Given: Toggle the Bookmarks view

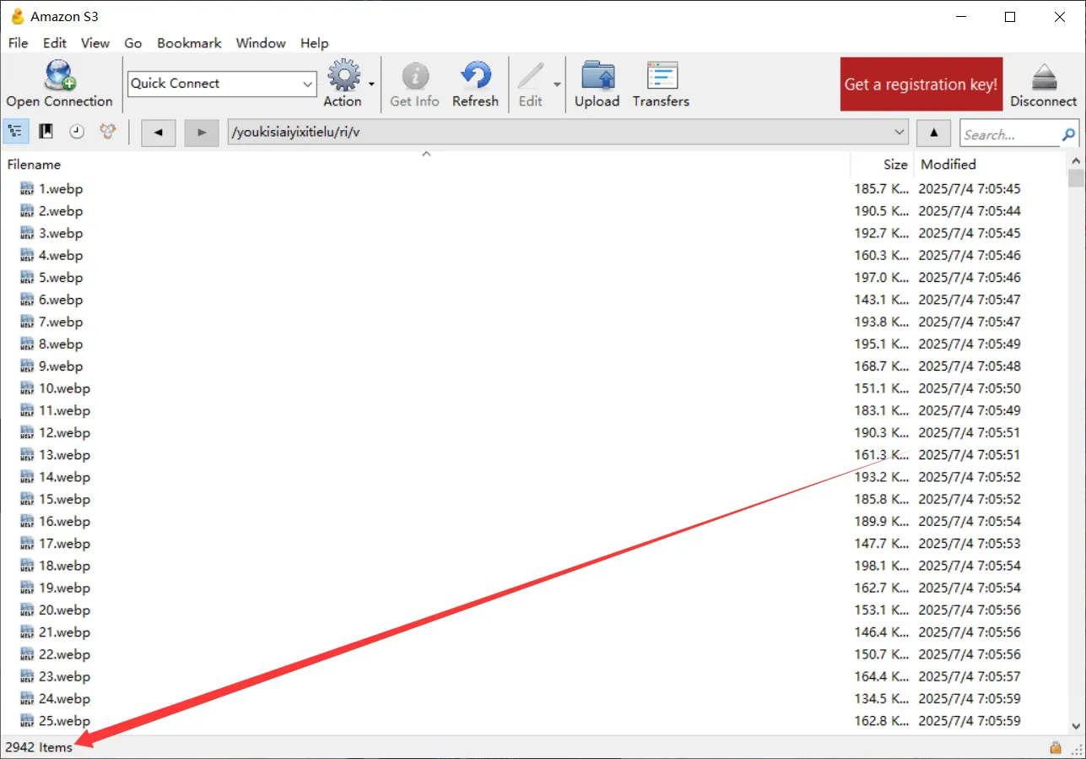Looking at the screenshot, I should coord(46,132).
